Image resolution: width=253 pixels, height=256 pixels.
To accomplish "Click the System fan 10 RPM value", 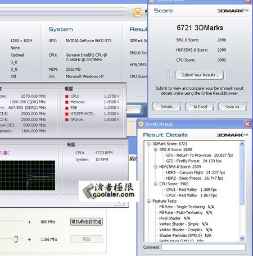I will (x=102, y=159).
